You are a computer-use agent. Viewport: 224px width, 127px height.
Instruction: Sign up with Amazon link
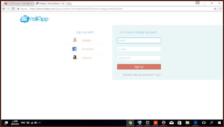tap(87, 58)
